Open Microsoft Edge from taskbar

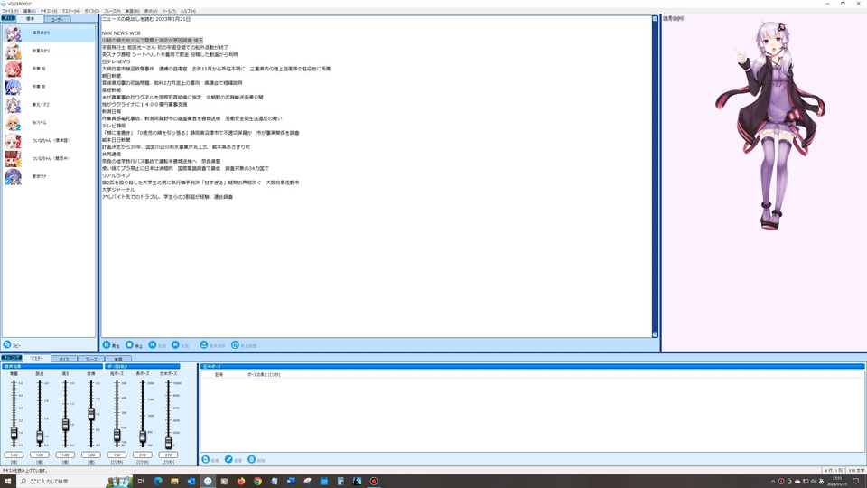click(157, 482)
